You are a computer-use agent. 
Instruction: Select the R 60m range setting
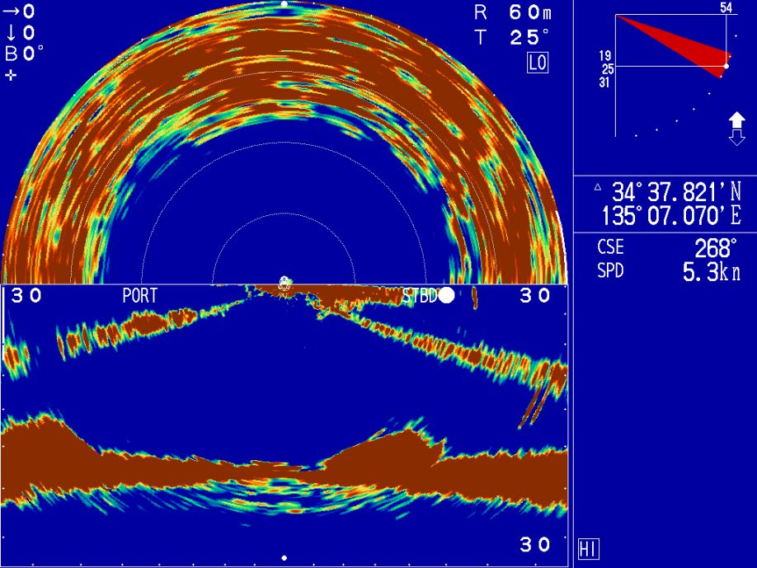(x=512, y=12)
